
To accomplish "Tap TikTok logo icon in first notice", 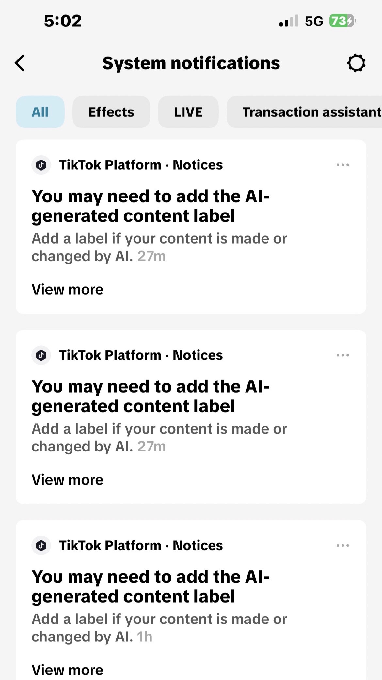I will coord(41,165).
